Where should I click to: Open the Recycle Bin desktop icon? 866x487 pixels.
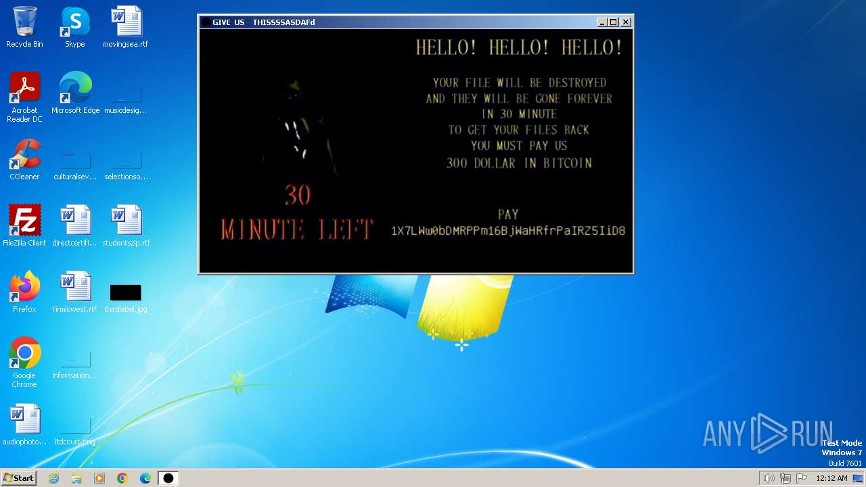pyautogui.click(x=24, y=27)
